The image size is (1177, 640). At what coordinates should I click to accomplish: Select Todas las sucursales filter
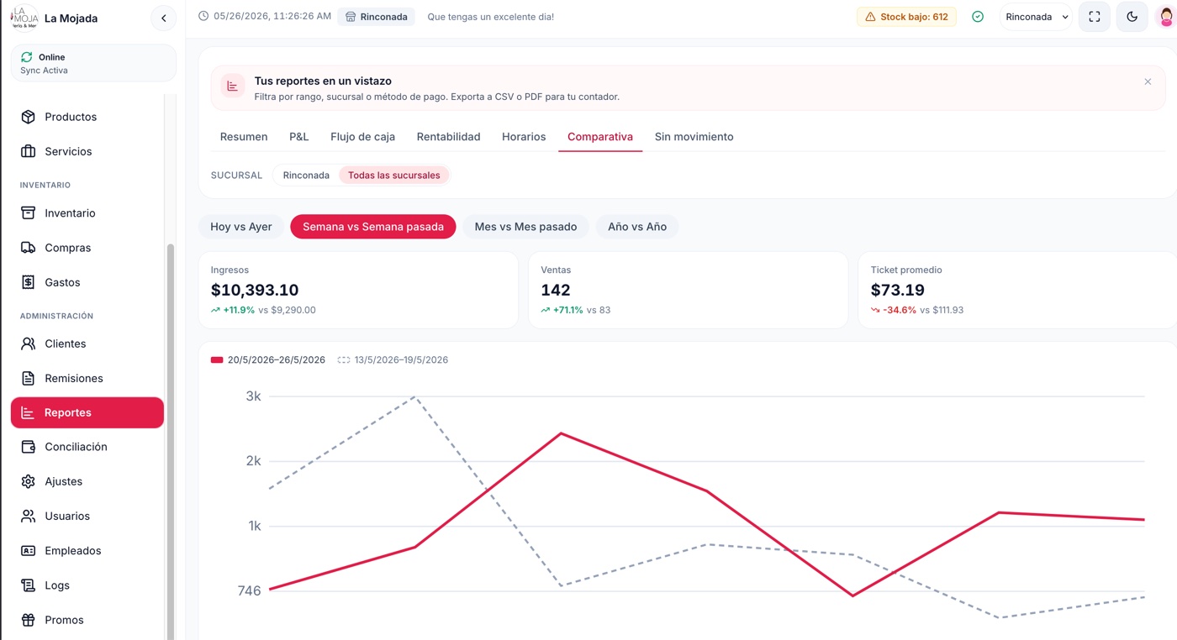point(394,176)
